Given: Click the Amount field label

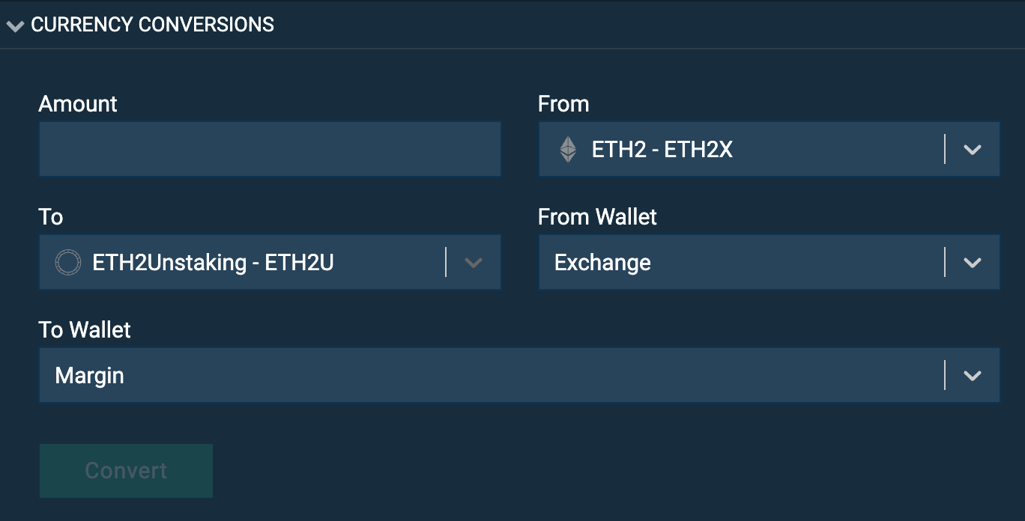Looking at the screenshot, I should (x=78, y=104).
